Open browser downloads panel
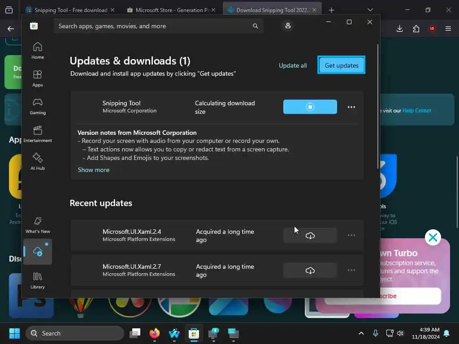 399,29
